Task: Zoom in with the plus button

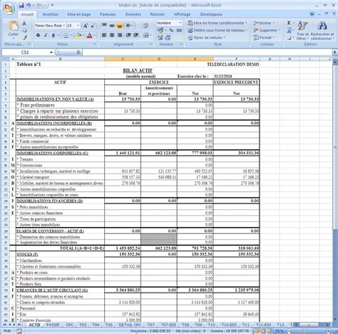Action: click(x=328, y=331)
